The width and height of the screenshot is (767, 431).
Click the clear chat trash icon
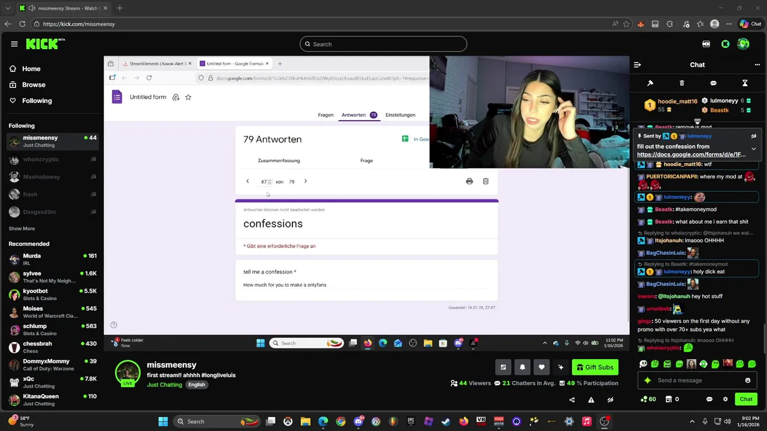click(682, 83)
